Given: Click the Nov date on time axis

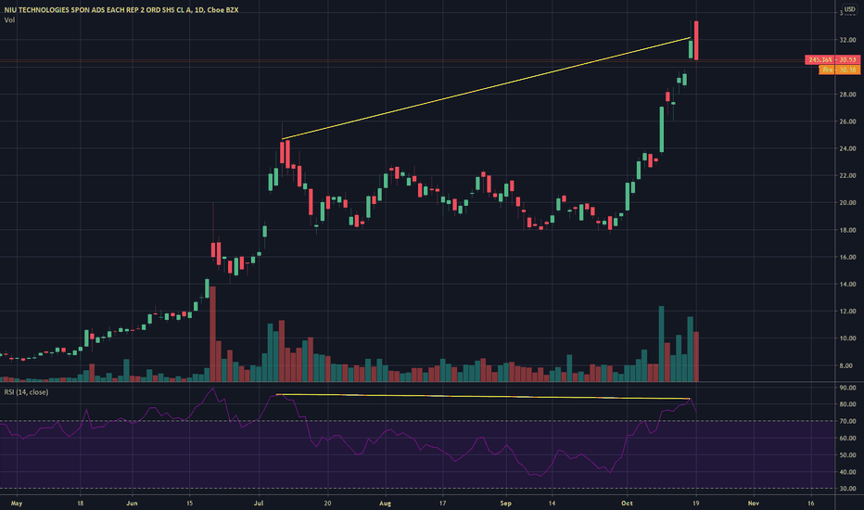Looking at the screenshot, I should 754,504.
